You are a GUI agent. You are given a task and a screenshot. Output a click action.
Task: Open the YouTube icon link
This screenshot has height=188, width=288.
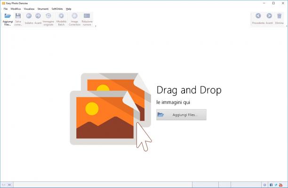pos(280,185)
